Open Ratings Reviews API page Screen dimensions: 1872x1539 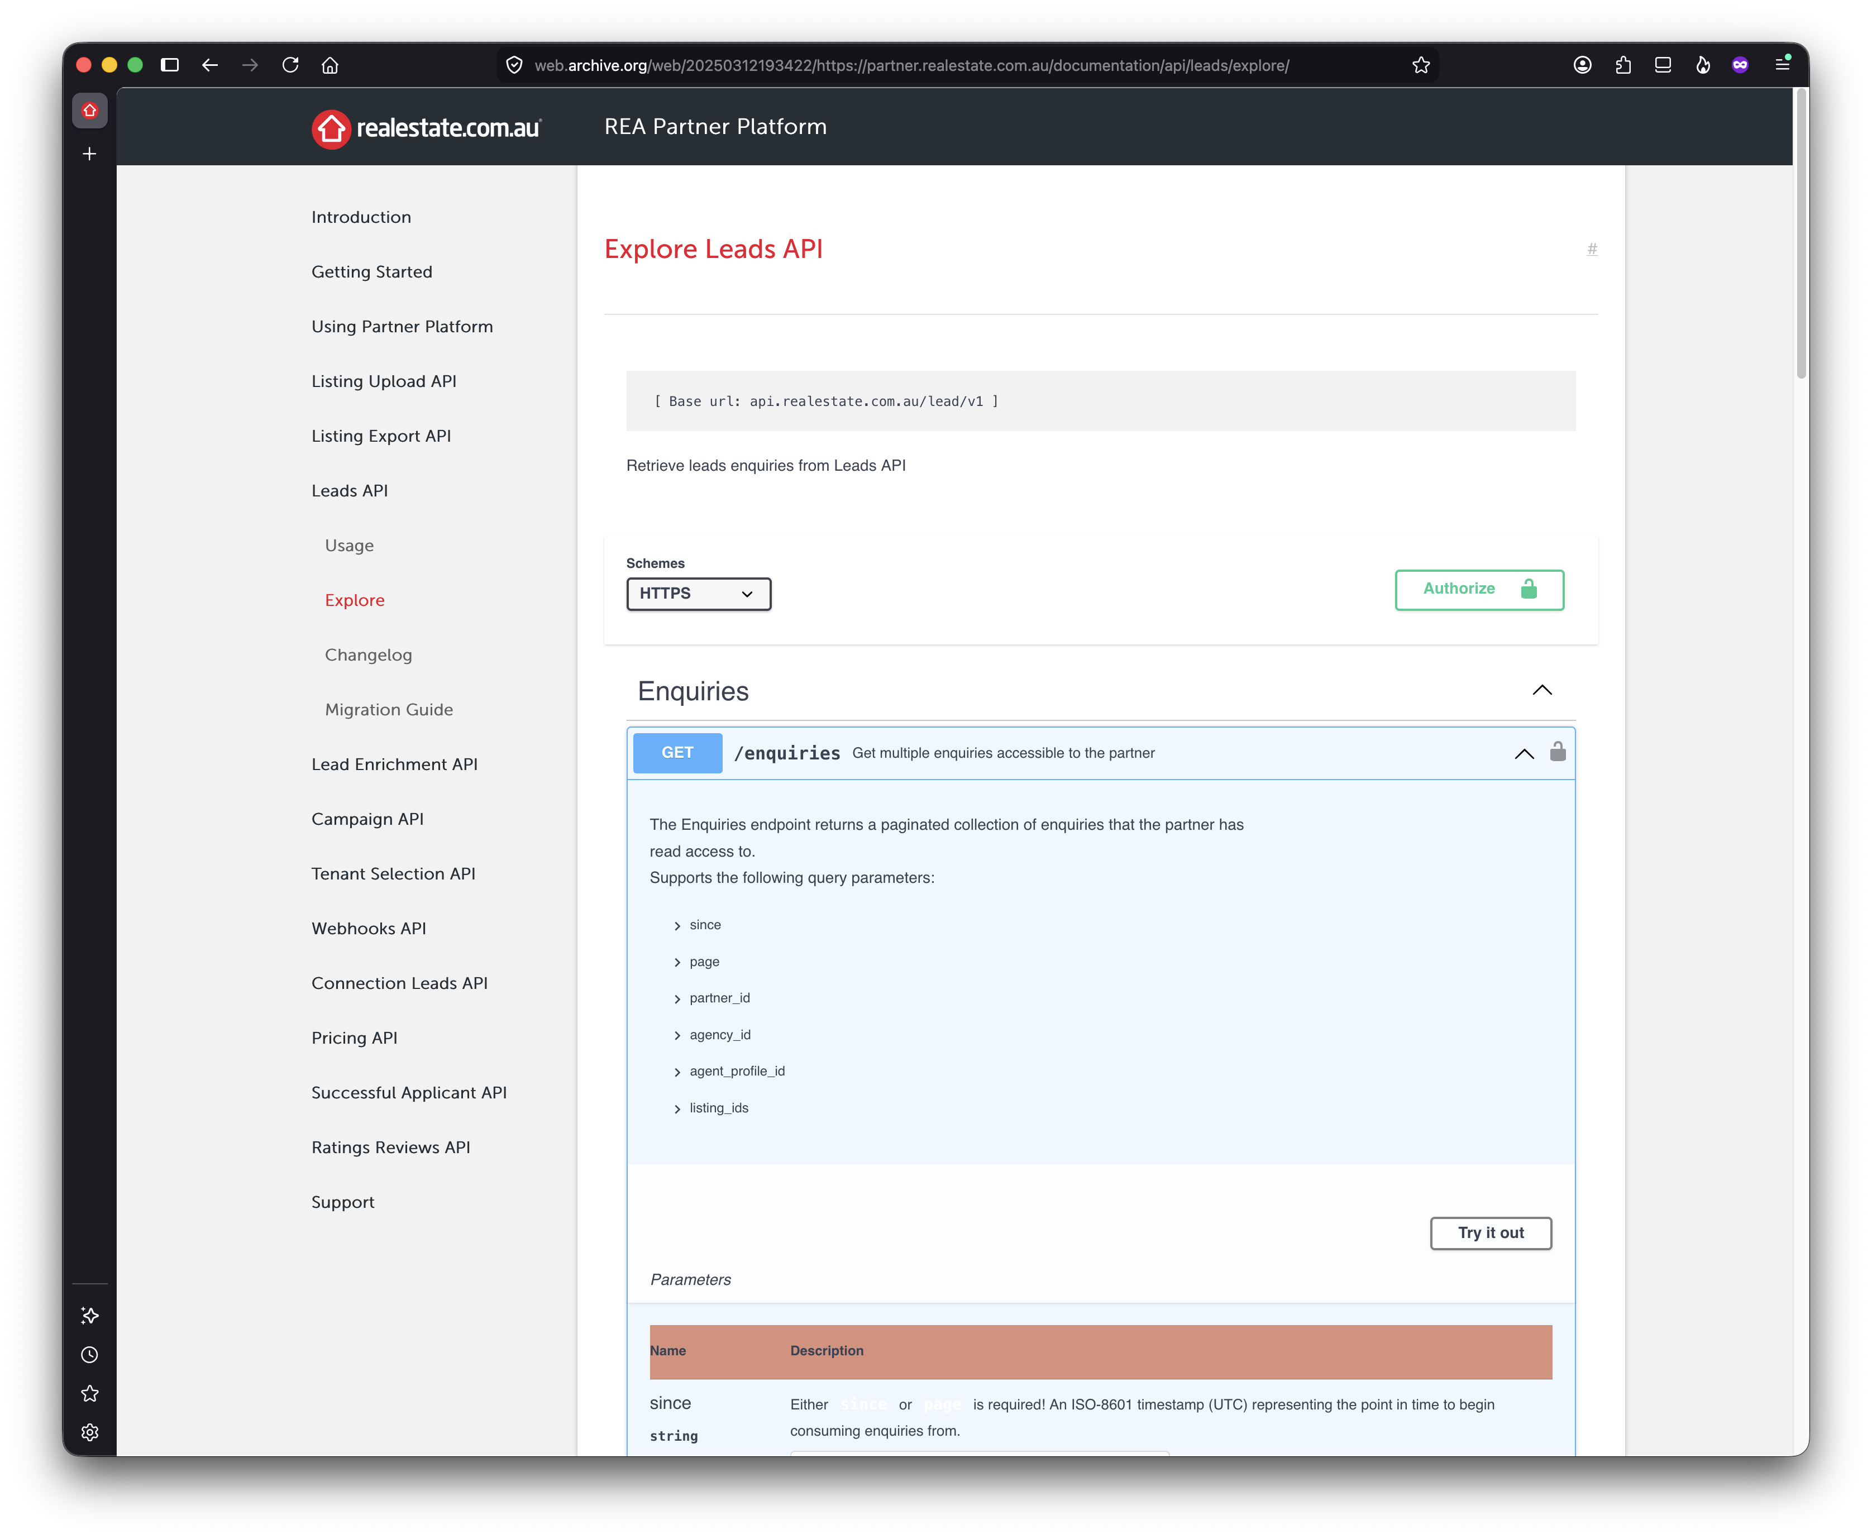(x=391, y=1148)
